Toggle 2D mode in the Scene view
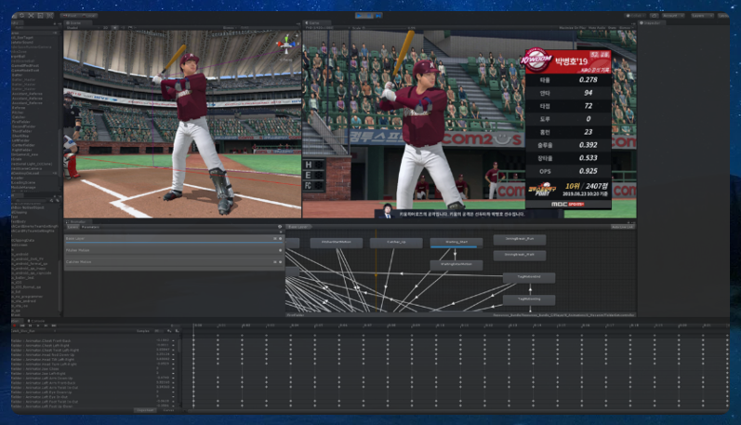The width and height of the screenshot is (741, 425). 105,27
